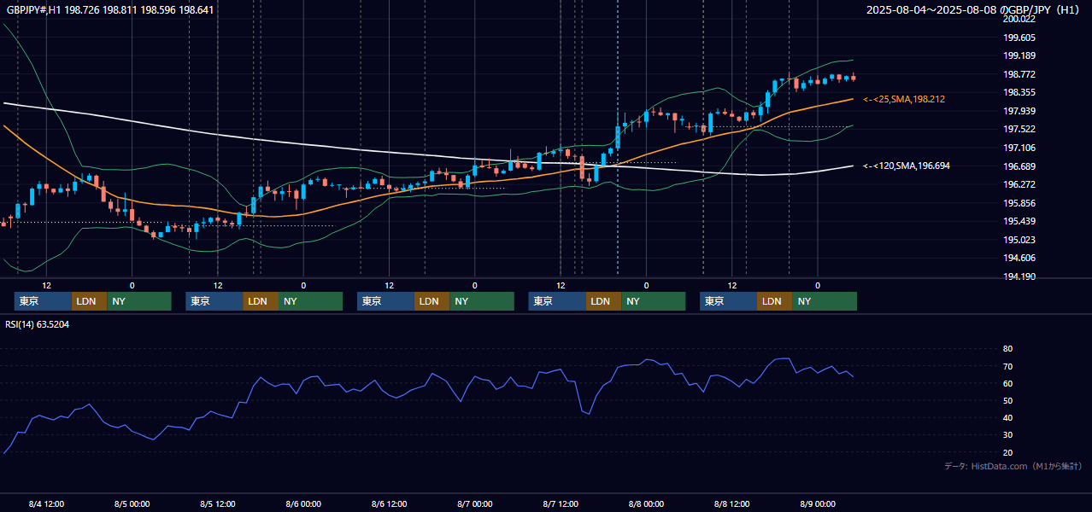Image resolution: width=1092 pixels, height=512 pixels.
Task: Click the LDN session block for 8/5
Action: (261, 301)
